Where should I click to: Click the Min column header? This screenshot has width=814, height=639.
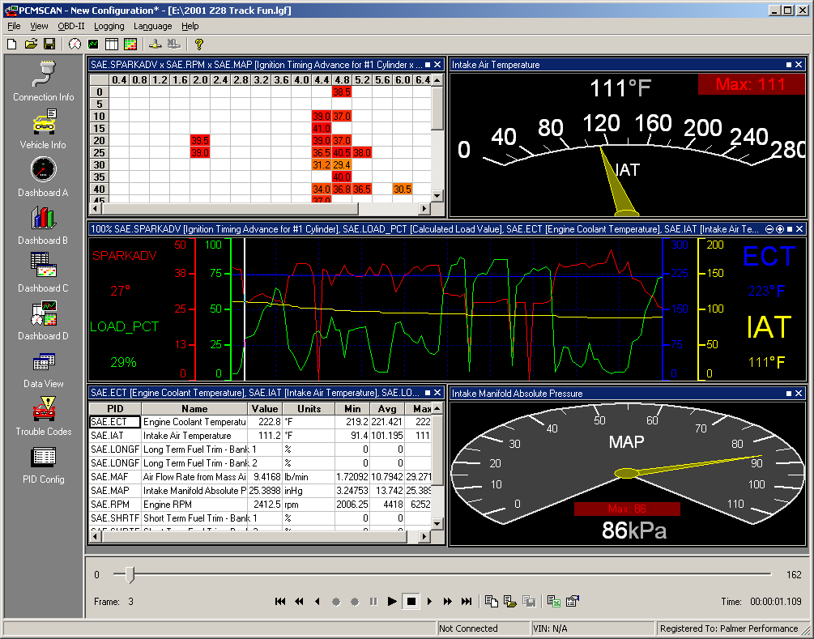(352, 409)
